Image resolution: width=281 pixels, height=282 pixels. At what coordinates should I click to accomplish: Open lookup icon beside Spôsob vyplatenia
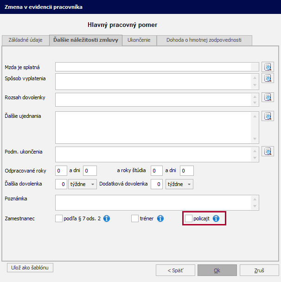(268, 78)
